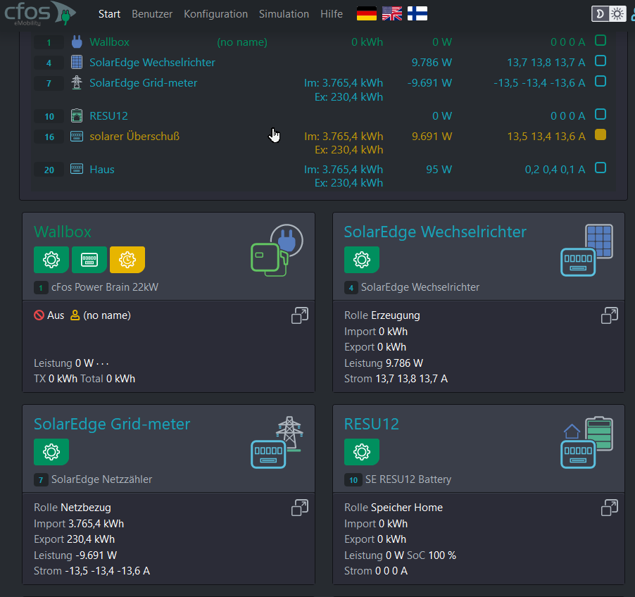Click the device number 16 badge
Screen dimensions: 635x597
(49, 137)
